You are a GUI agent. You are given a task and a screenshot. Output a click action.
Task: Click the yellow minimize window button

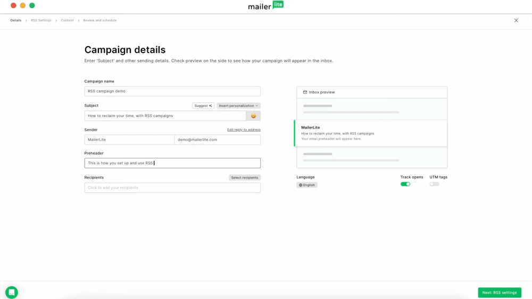pos(23,5)
